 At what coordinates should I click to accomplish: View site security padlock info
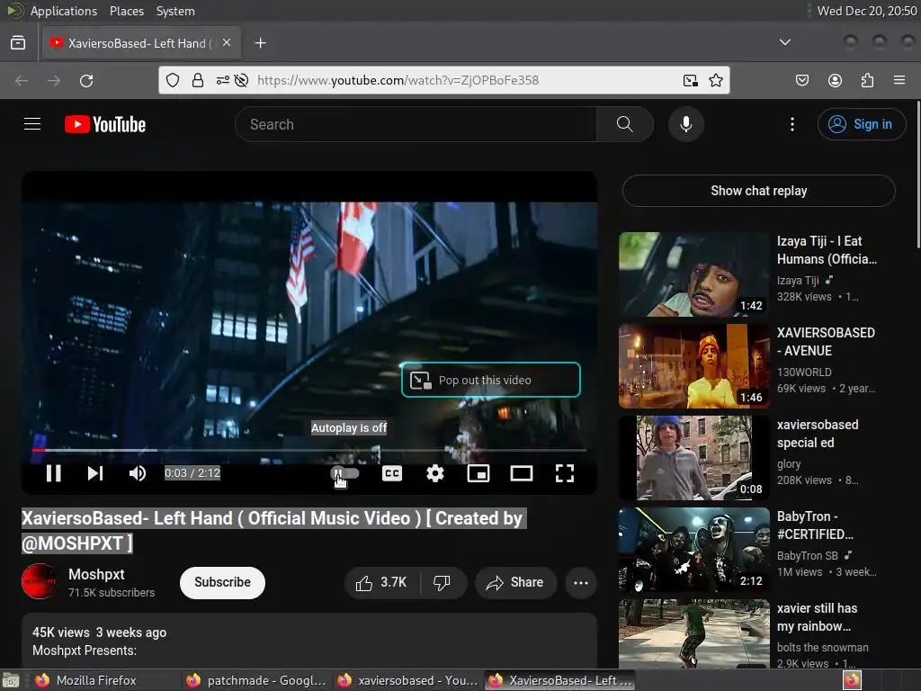point(198,80)
